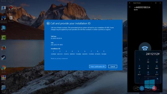End the Skype call with red button

point(154,88)
